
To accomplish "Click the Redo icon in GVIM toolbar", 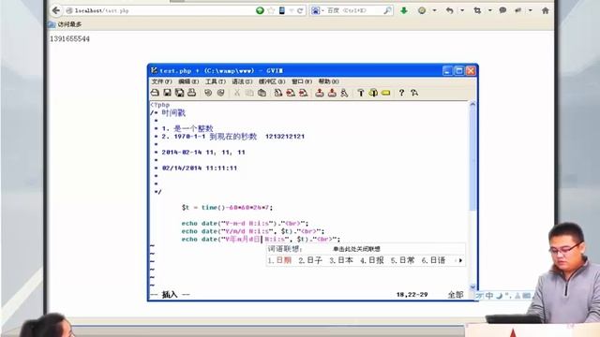I will coord(221,93).
